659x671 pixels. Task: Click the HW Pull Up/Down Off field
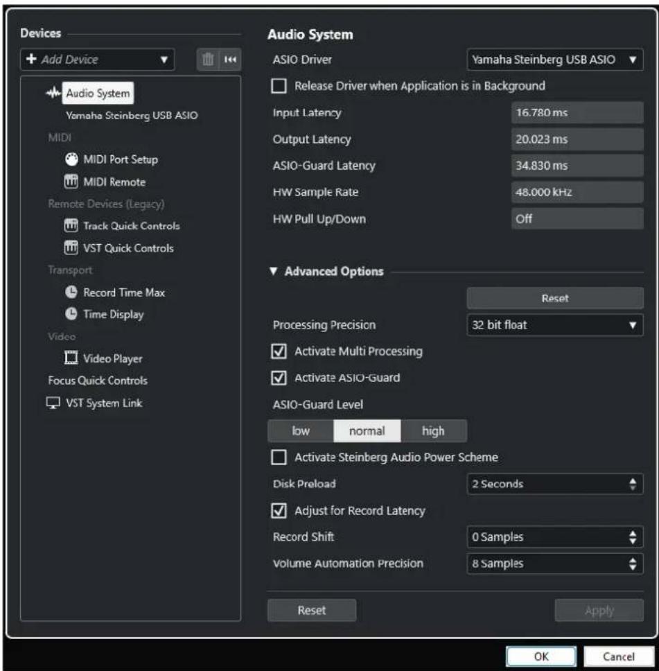point(577,218)
